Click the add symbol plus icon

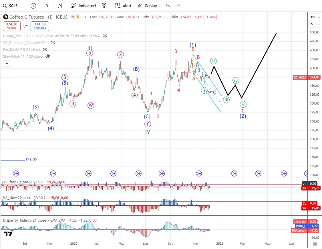(x=33, y=6)
